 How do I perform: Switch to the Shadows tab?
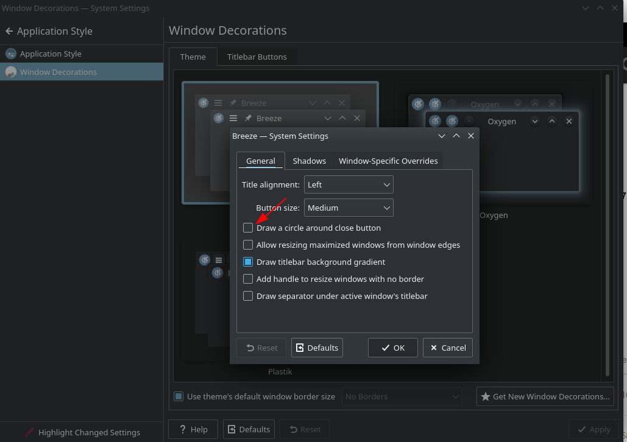click(x=309, y=161)
